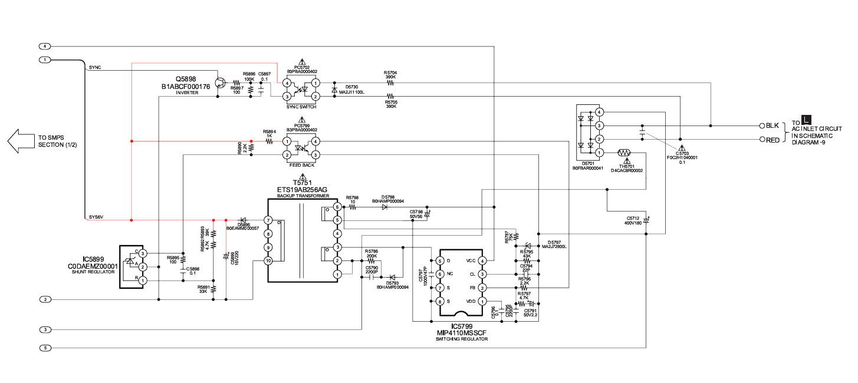The image size is (858, 383).
Task: Select the PC5799 feedback optocoupler
Action: pos(301,148)
